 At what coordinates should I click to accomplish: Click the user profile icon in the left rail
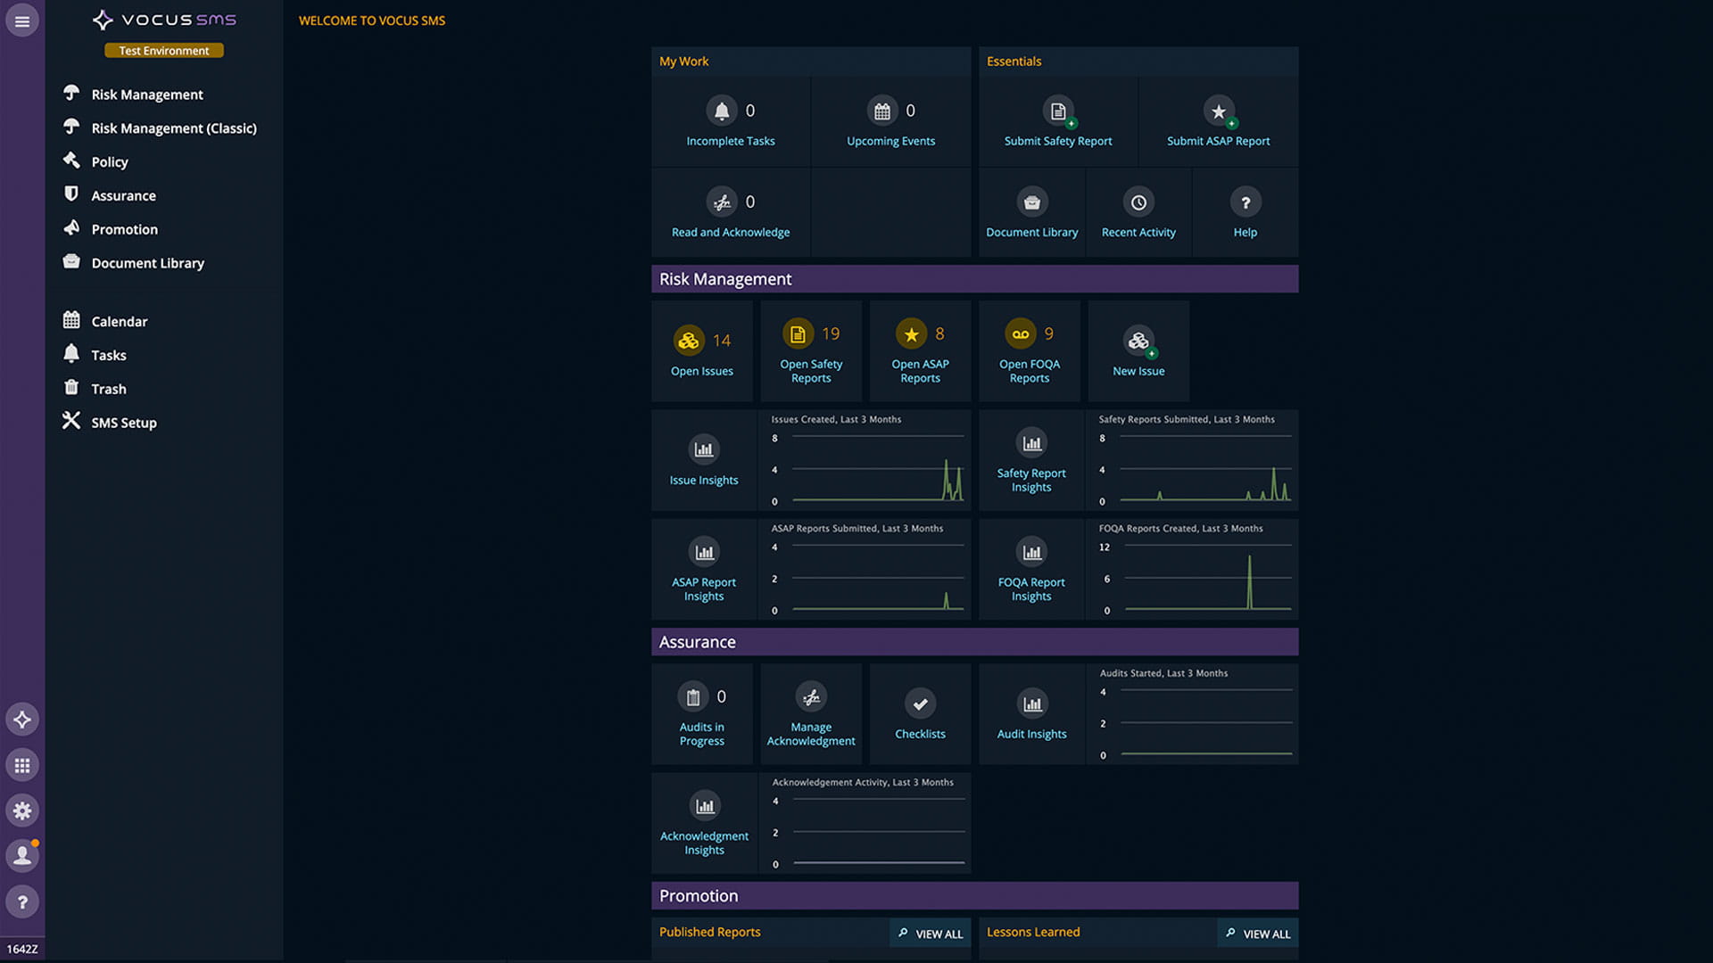[x=22, y=856]
